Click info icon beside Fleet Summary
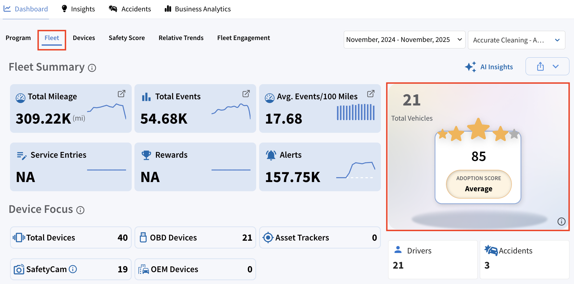Screen dimensions: 574x284 (x=92, y=68)
